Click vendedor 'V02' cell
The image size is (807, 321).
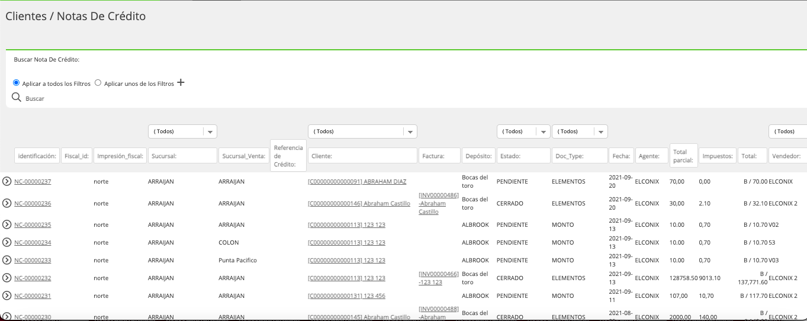click(x=774, y=224)
